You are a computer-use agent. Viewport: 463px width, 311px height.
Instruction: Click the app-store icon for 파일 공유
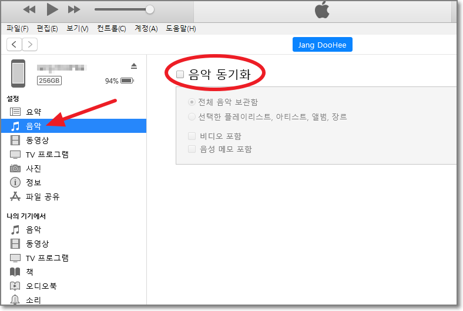coord(15,196)
